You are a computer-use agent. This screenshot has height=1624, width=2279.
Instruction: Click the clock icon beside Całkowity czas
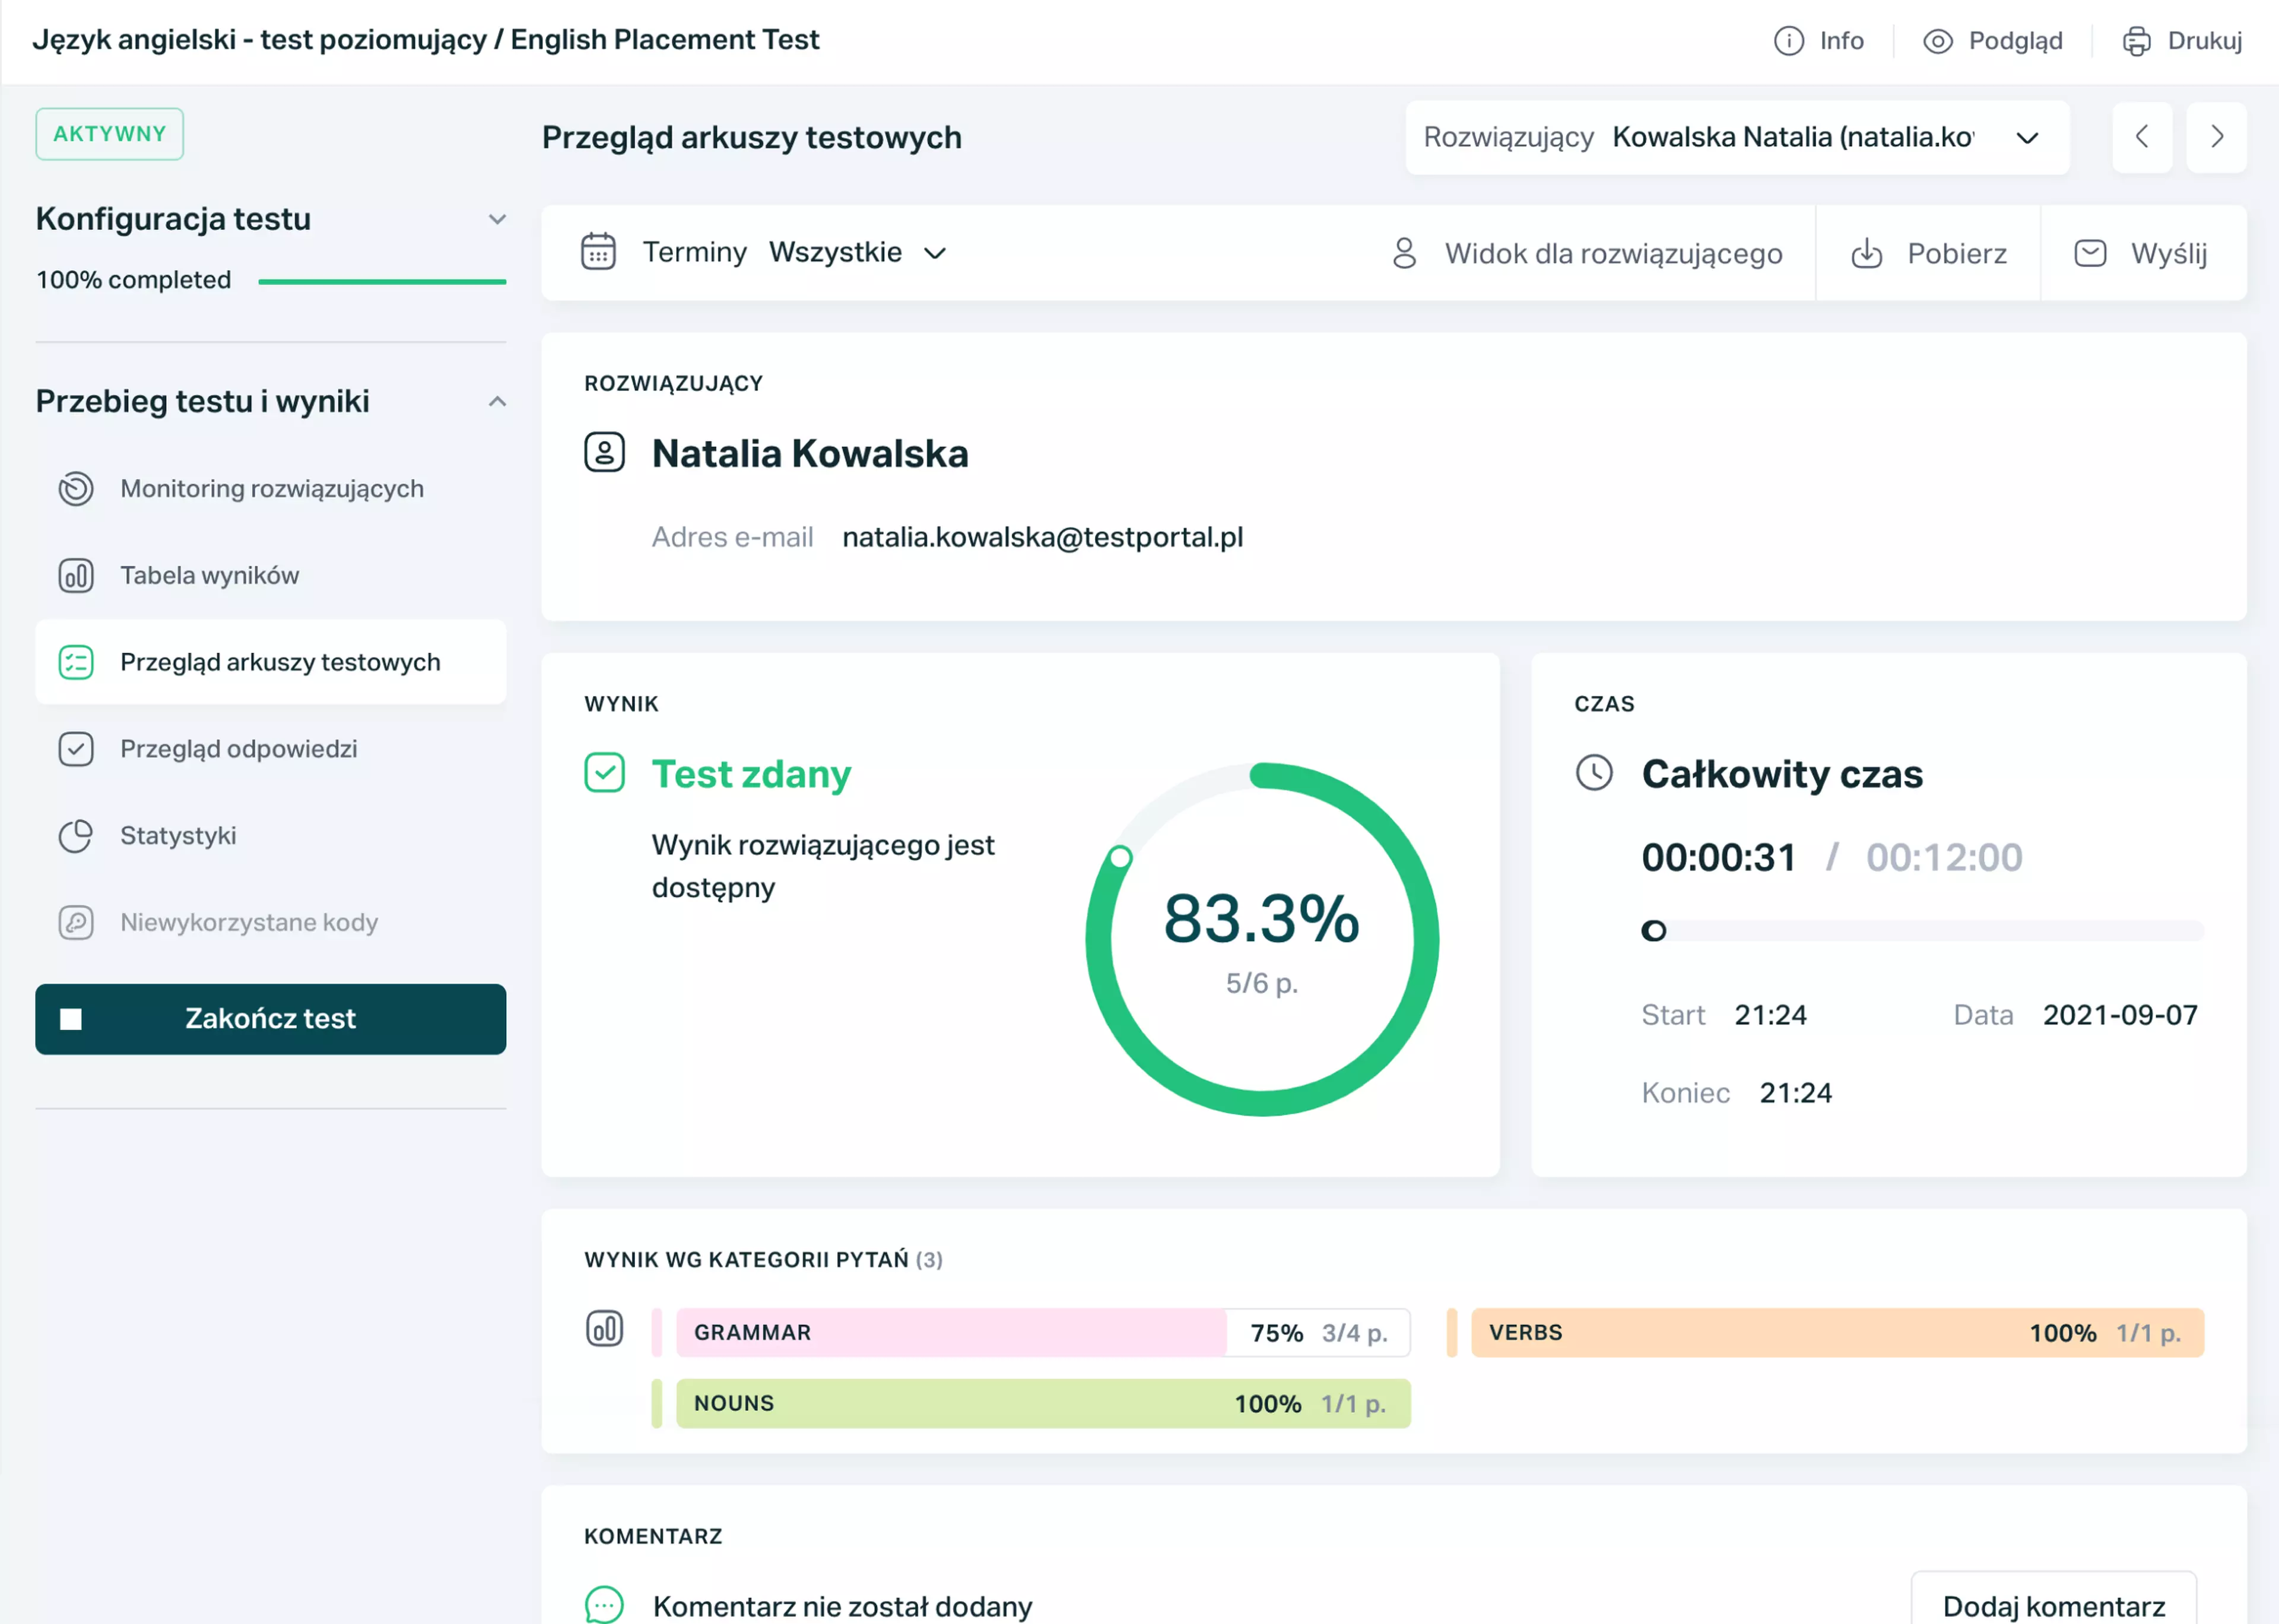1595,773
